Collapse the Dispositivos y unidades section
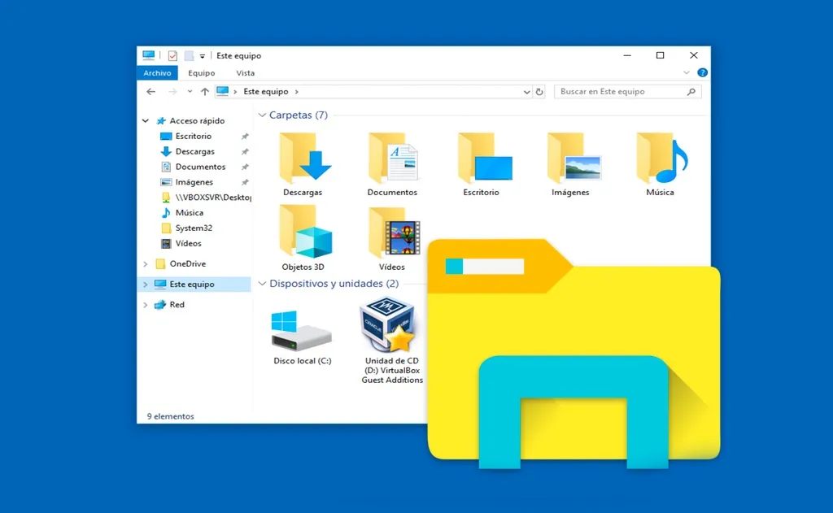This screenshot has height=513, width=833. tap(262, 284)
